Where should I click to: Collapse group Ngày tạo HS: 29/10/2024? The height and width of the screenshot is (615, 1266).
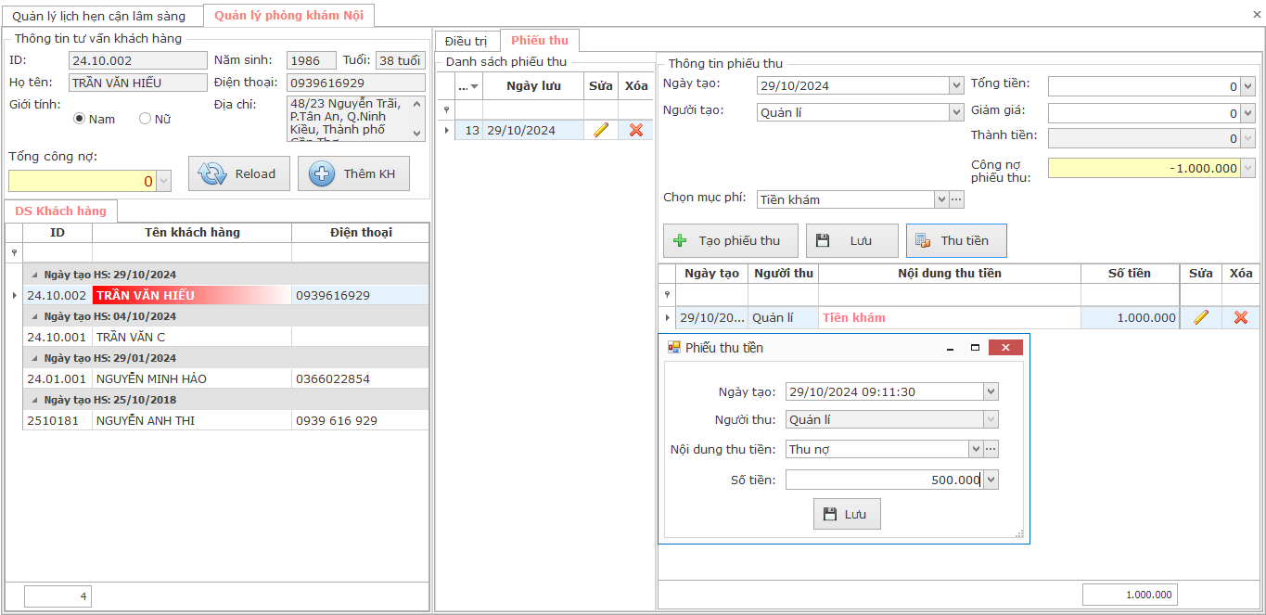(35, 275)
